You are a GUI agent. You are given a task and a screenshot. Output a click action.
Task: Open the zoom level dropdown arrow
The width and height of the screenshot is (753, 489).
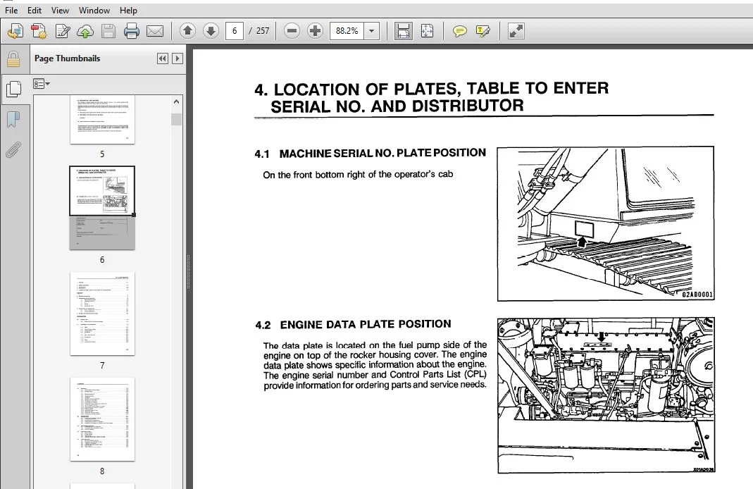point(371,31)
